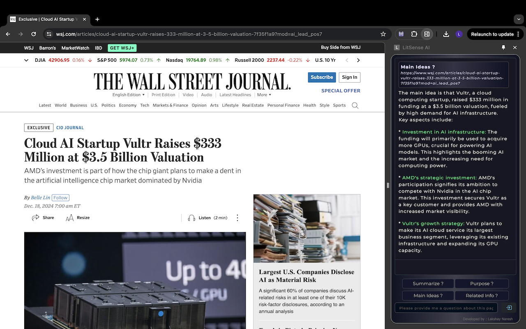Open the Sports navigation section

tap(339, 105)
